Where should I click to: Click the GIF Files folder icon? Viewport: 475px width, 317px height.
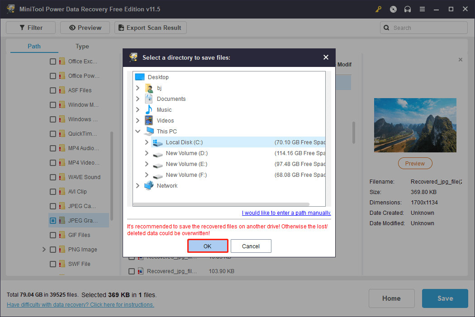[x=62, y=235]
